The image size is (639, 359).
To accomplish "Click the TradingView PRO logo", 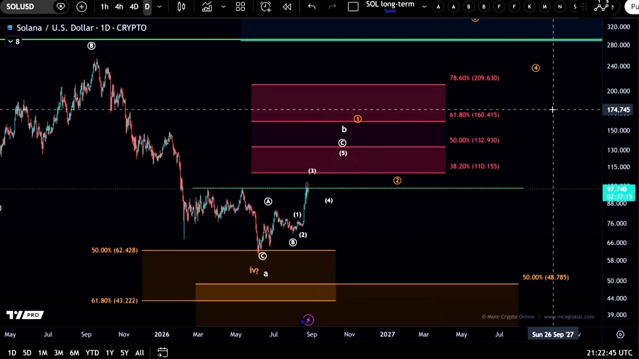I will (25, 315).
